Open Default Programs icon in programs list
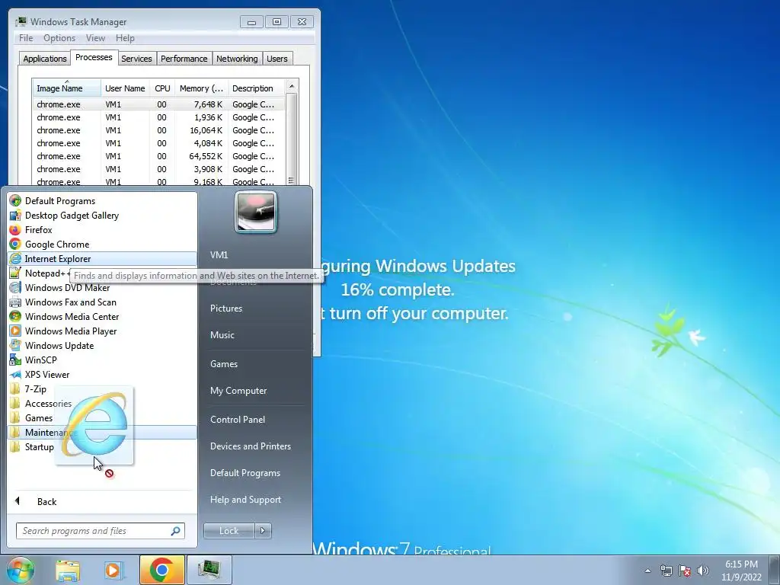Image resolution: width=780 pixels, height=585 pixels. click(x=15, y=201)
